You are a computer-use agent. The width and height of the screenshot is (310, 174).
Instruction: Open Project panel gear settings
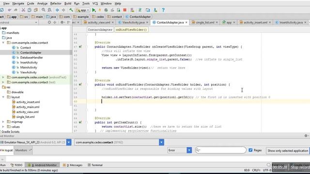(62, 23)
